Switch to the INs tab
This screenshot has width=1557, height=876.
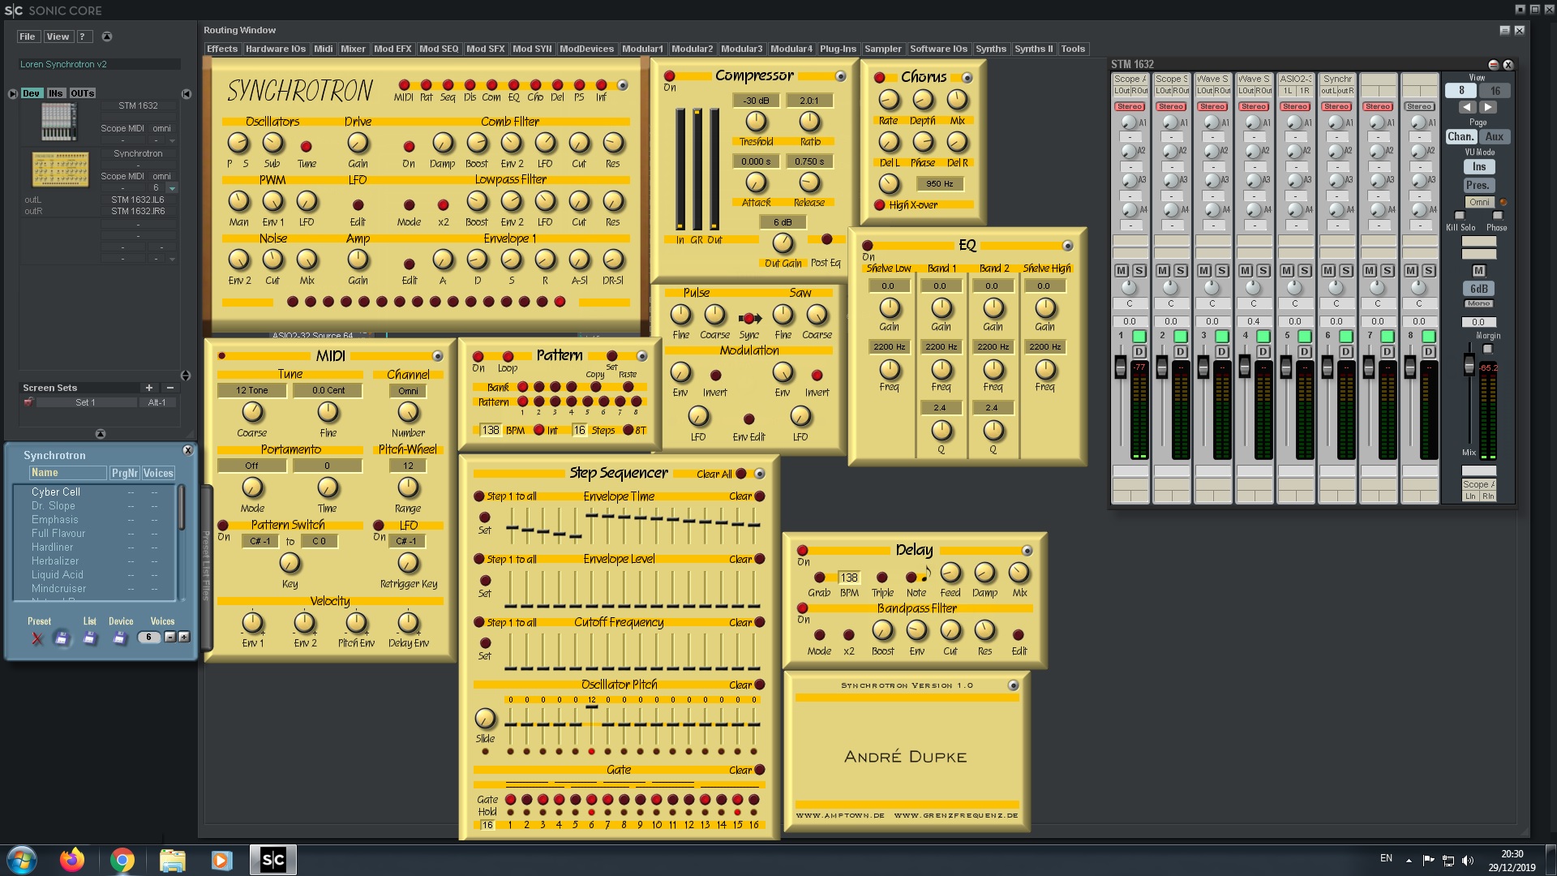coord(55,94)
